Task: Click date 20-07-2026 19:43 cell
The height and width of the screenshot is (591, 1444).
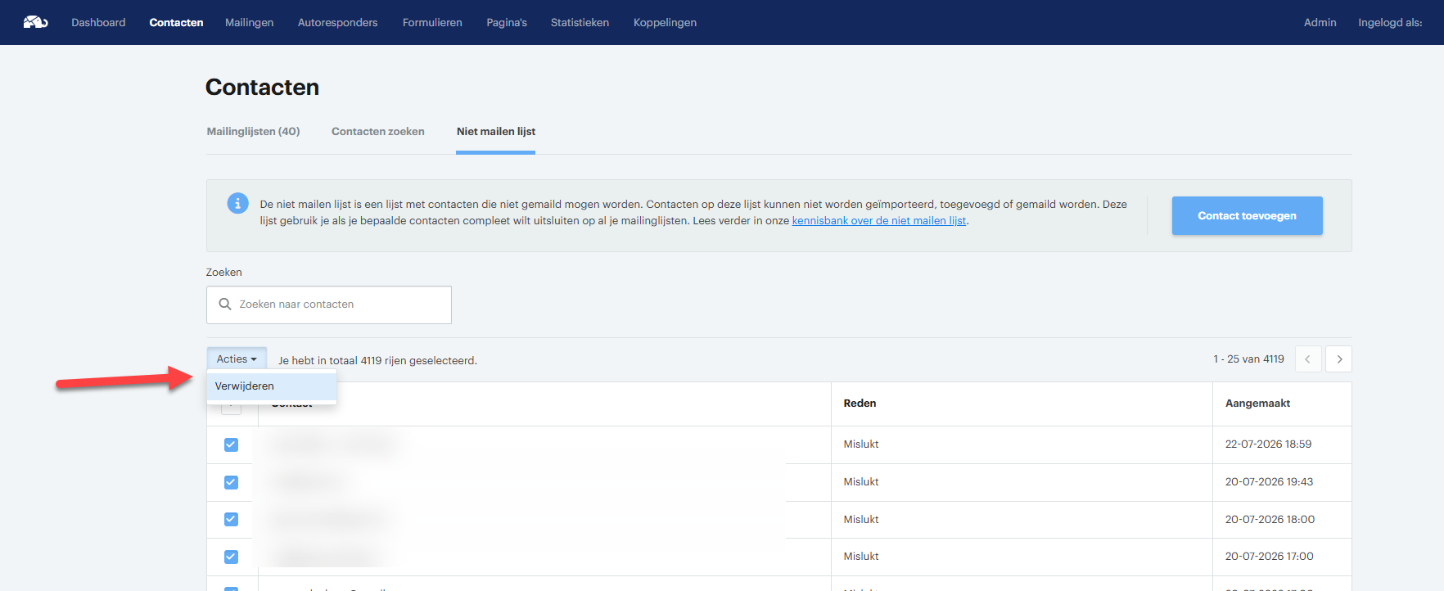Action: point(1269,481)
